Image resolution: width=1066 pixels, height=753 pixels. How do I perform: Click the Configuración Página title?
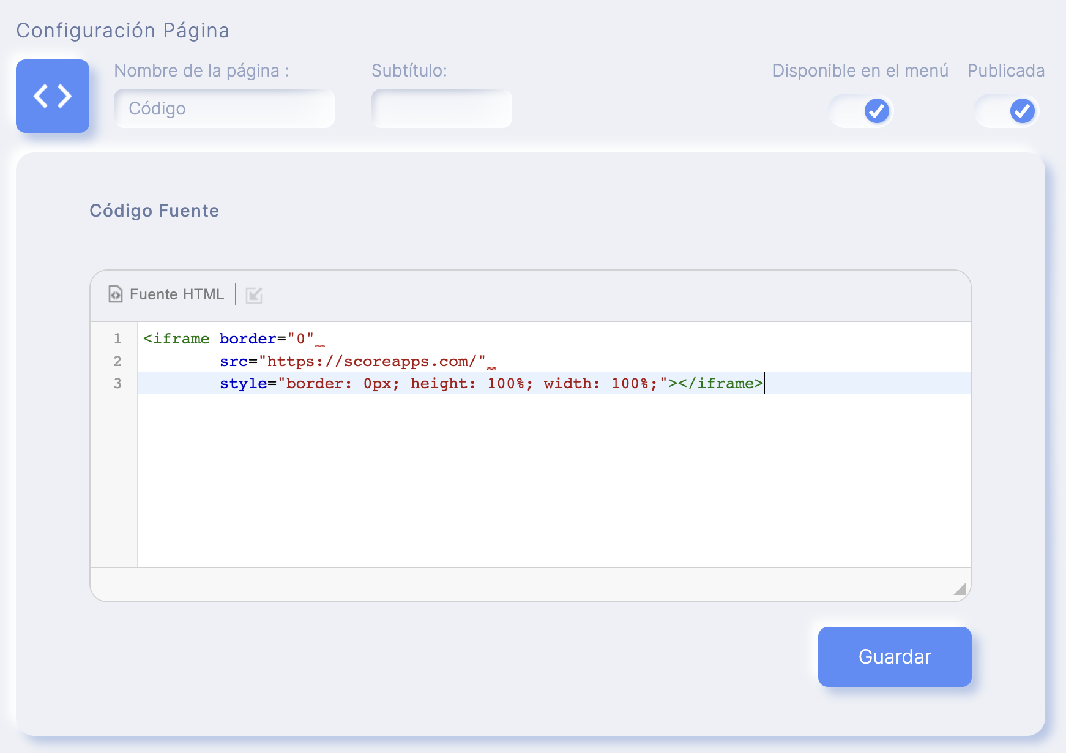(x=122, y=31)
